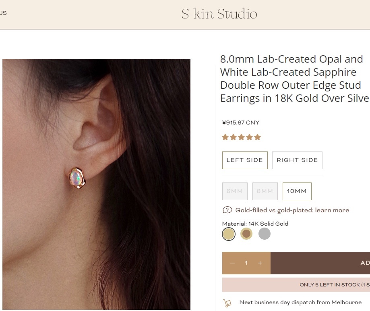Pick the 10MM size option
370x311 pixels.
pyautogui.click(x=297, y=191)
